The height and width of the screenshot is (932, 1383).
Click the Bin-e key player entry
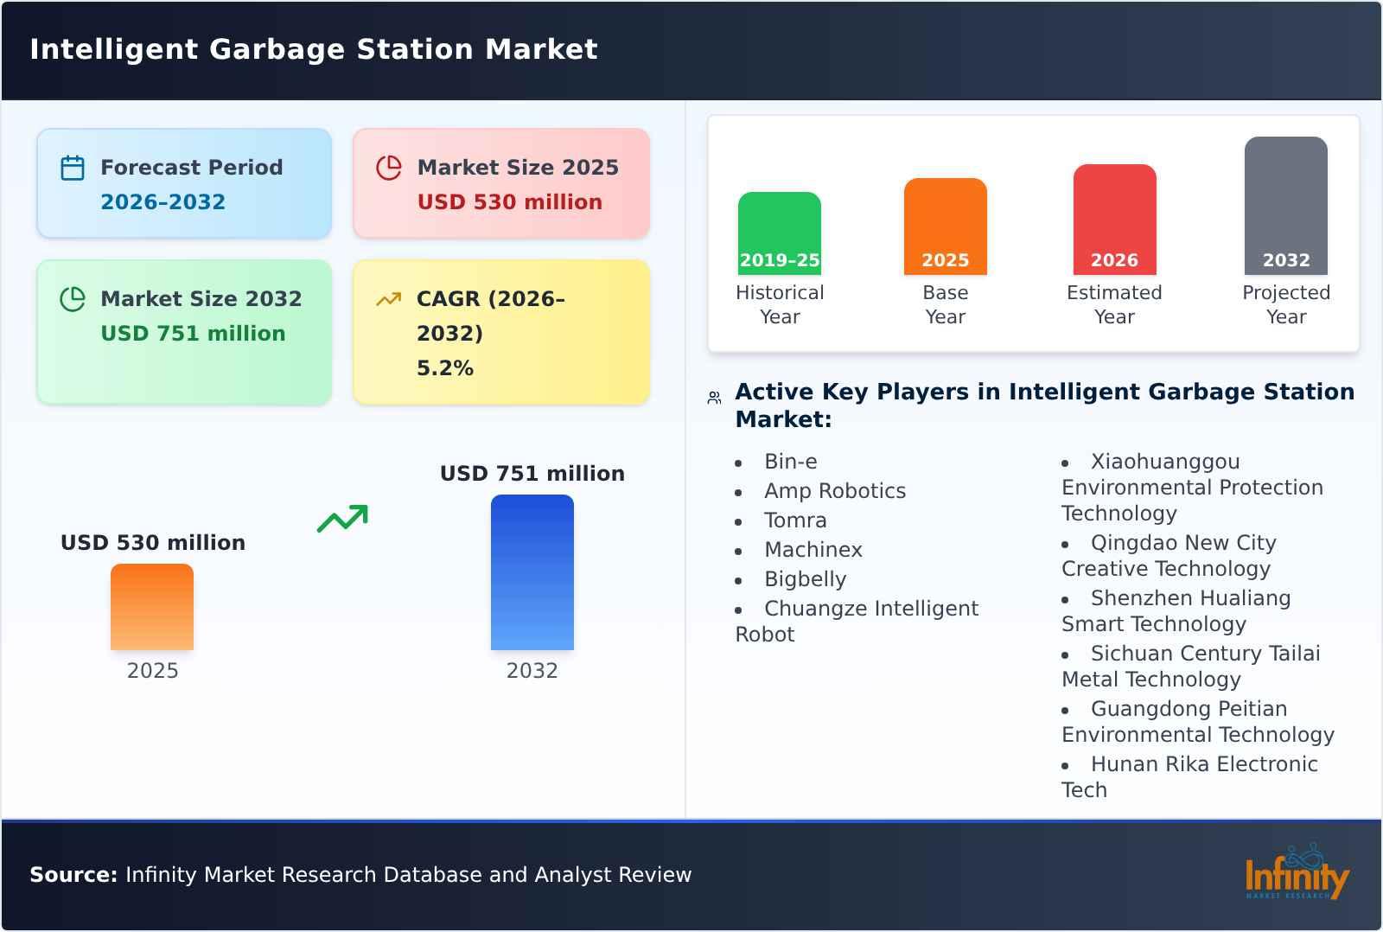pos(790,461)
